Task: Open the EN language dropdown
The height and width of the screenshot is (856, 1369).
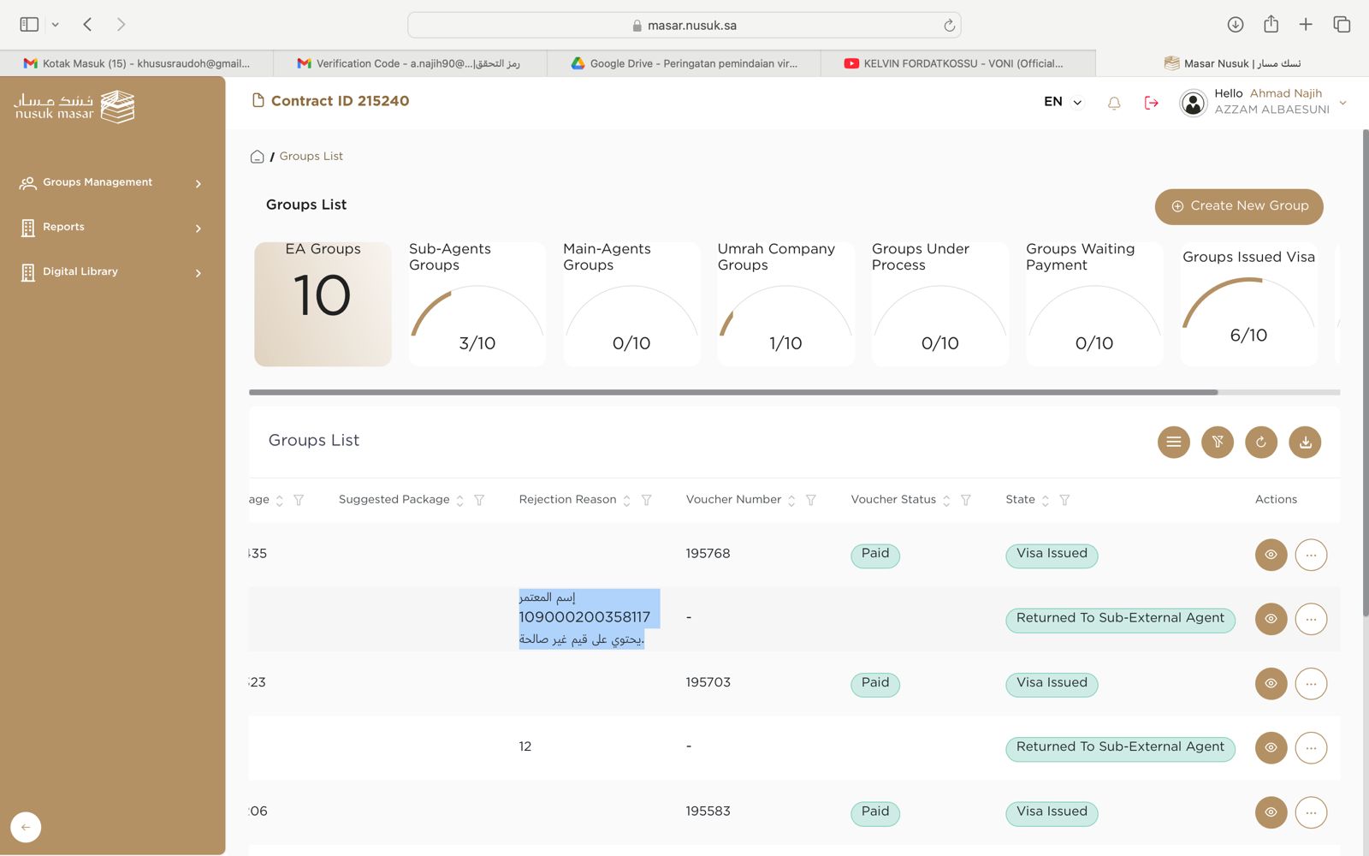Action: (x=1062, y=102)
